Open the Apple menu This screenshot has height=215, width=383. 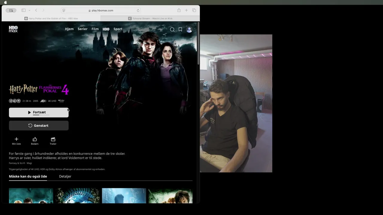(5, 2)
